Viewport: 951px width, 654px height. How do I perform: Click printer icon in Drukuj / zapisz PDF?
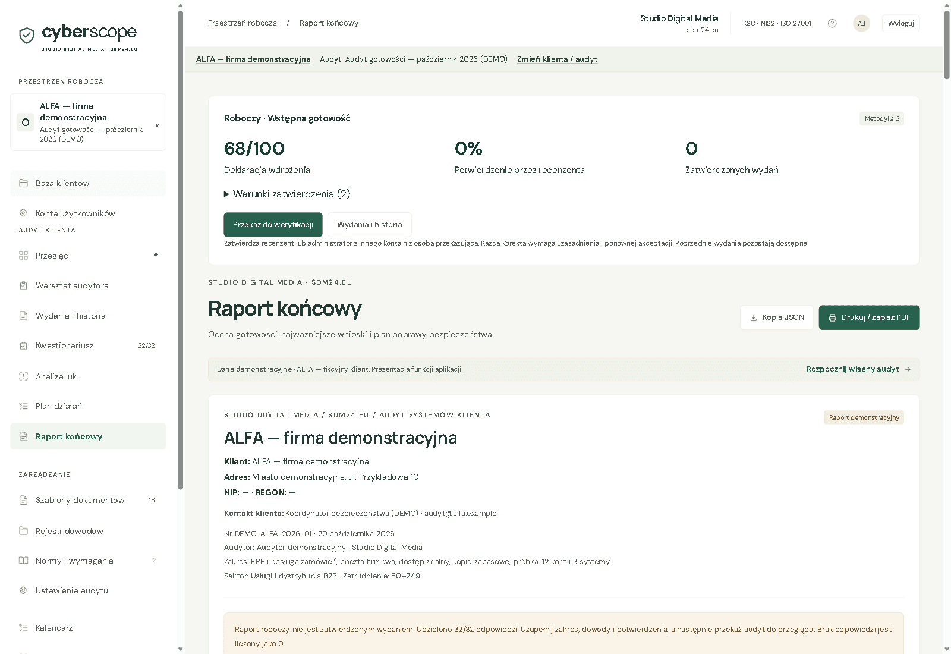coord(832,317)
